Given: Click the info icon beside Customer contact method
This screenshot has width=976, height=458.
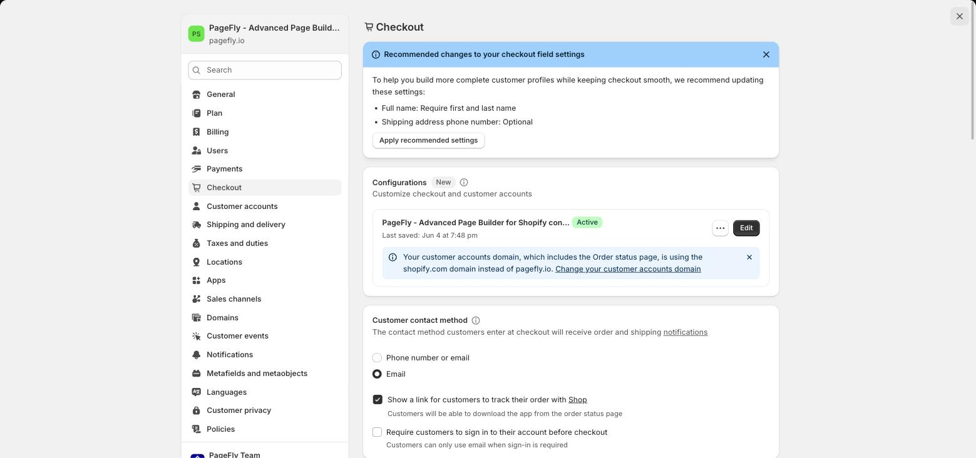Looking at the screenshot, I should (x=476, y=320).
